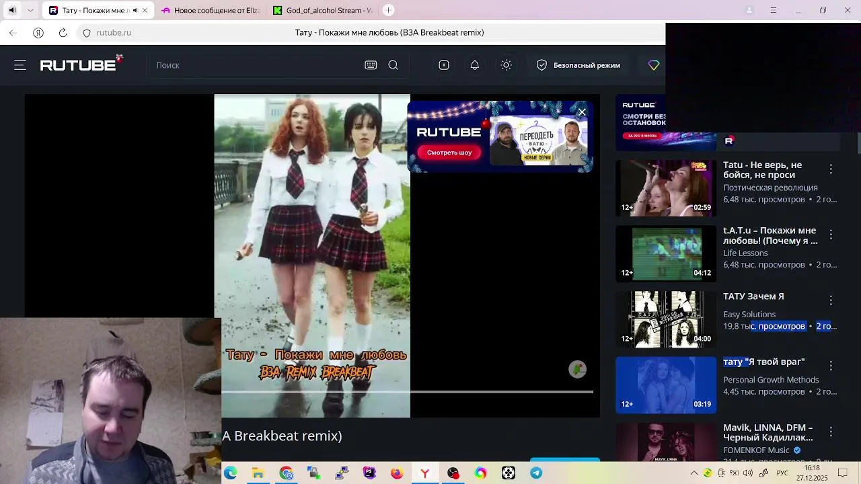Reload the page
Image resolution: width=861 pixels, height=484 pixels.
click(x=63, y=32)
